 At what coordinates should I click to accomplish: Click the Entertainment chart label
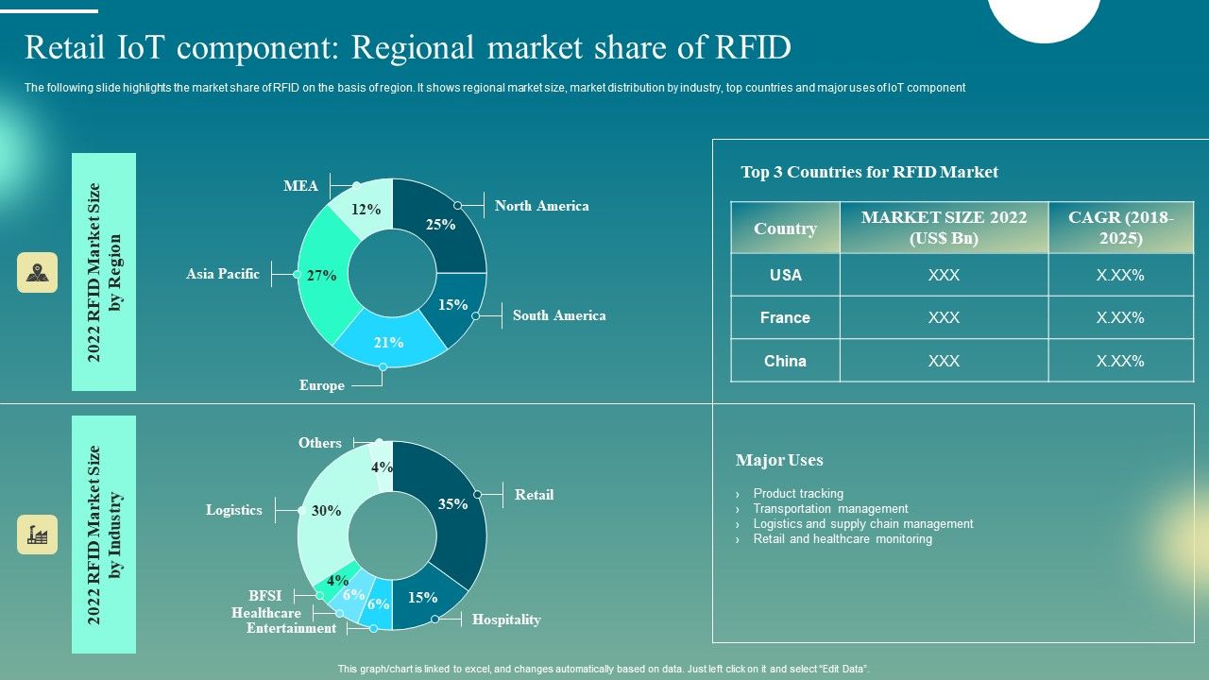(291, 628)
